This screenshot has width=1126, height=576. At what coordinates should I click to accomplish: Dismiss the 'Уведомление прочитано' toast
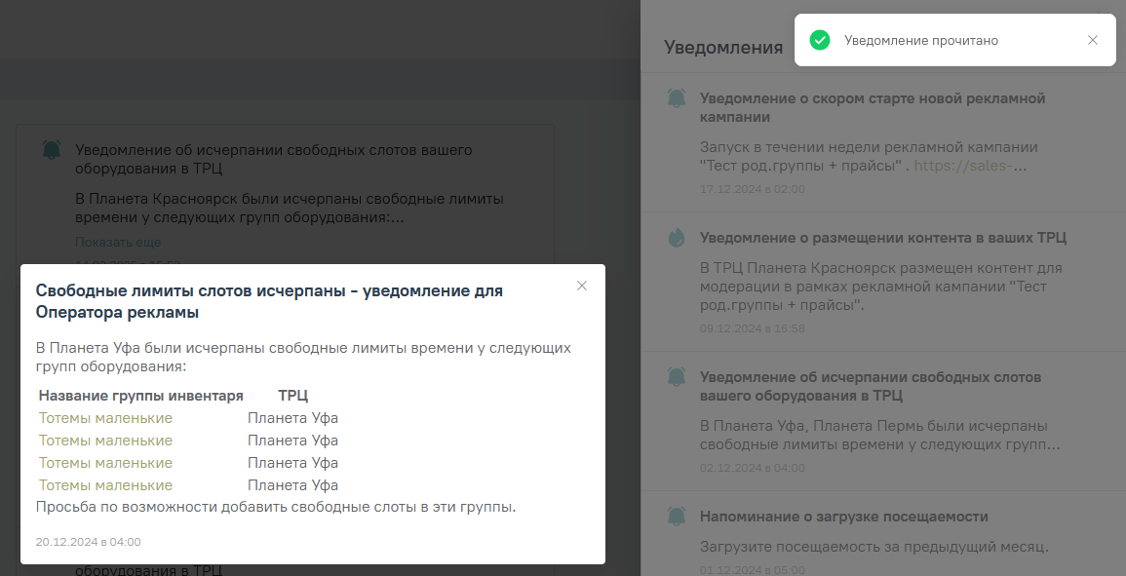pyautogui.click(x=1092, y=40)
